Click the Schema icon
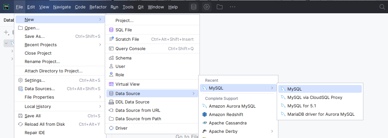The height and width of the screenshot is (138, 388). click(x=111, y=58)
